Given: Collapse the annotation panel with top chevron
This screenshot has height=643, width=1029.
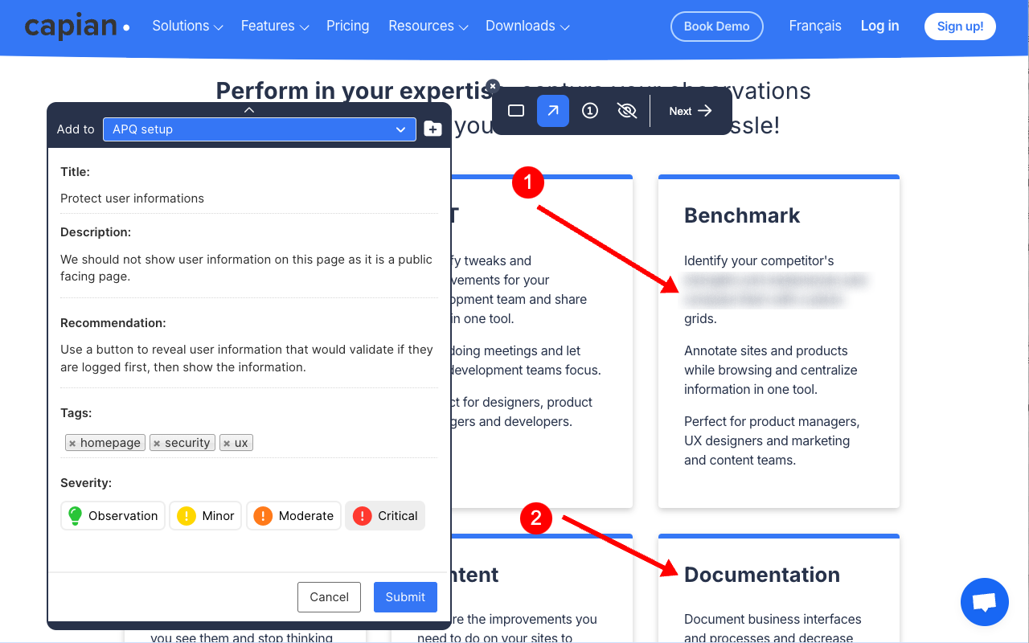Looking at the screenshot, I should (249, 109).
